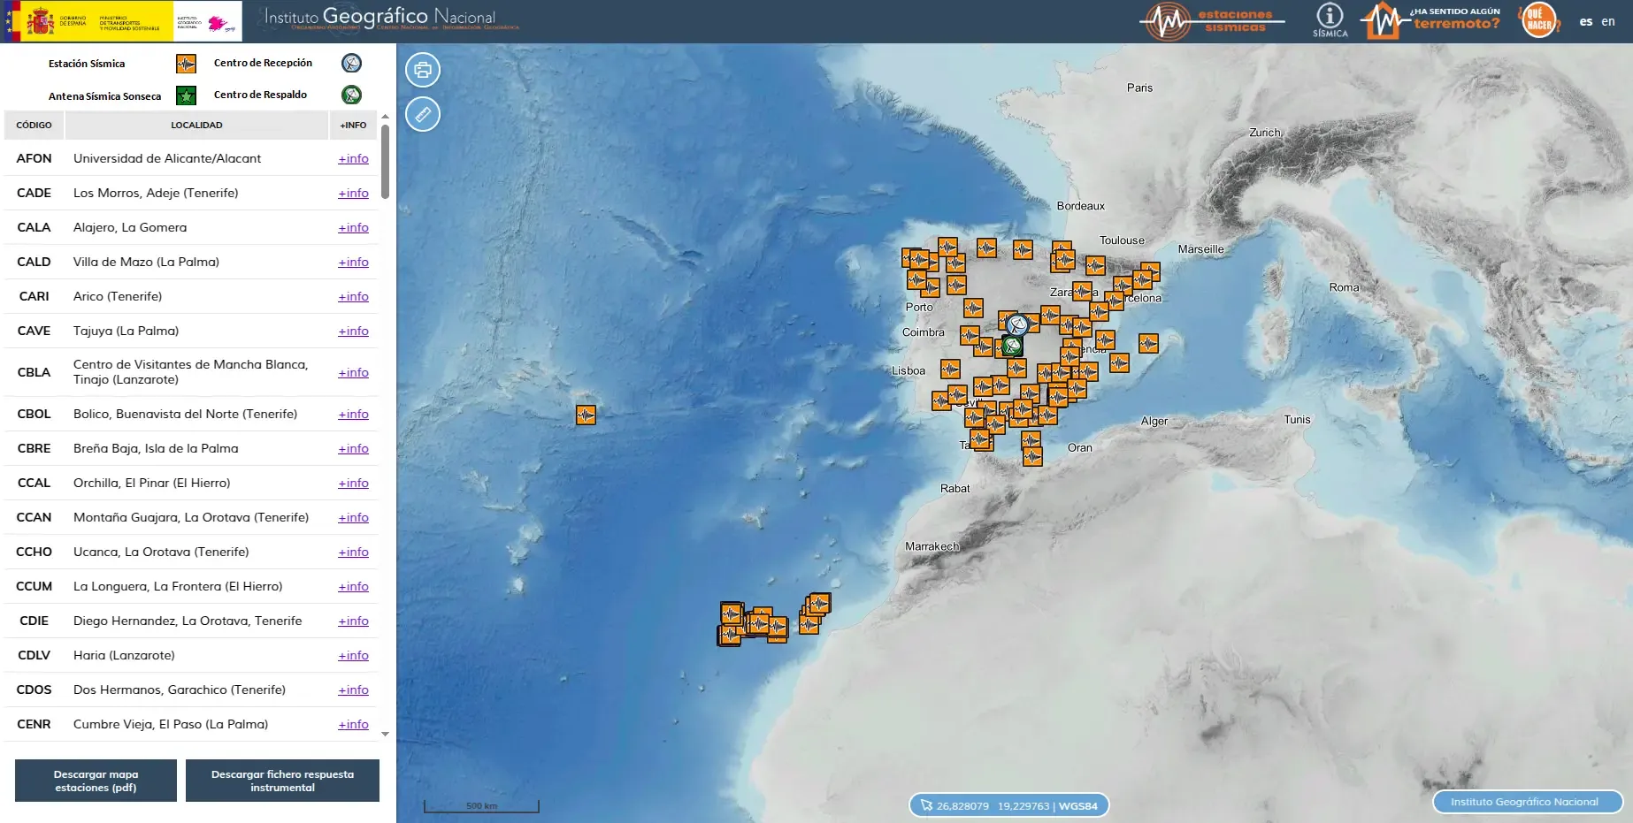Click the Instituto Geográfico Nacional title logo
1633x823 pixels.
[x=391, y=19]
